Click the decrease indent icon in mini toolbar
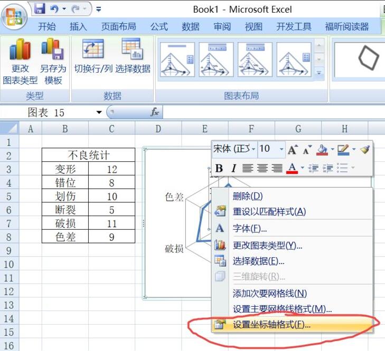Screen dimensions: 385x351 pyautogui.click(x=313, y=168)
